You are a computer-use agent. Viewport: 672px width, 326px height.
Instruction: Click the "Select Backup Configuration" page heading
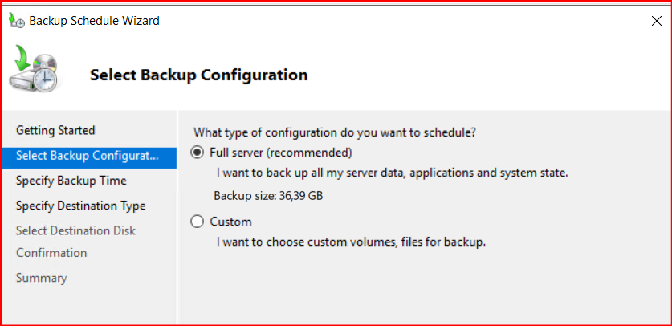pos(198,75)
